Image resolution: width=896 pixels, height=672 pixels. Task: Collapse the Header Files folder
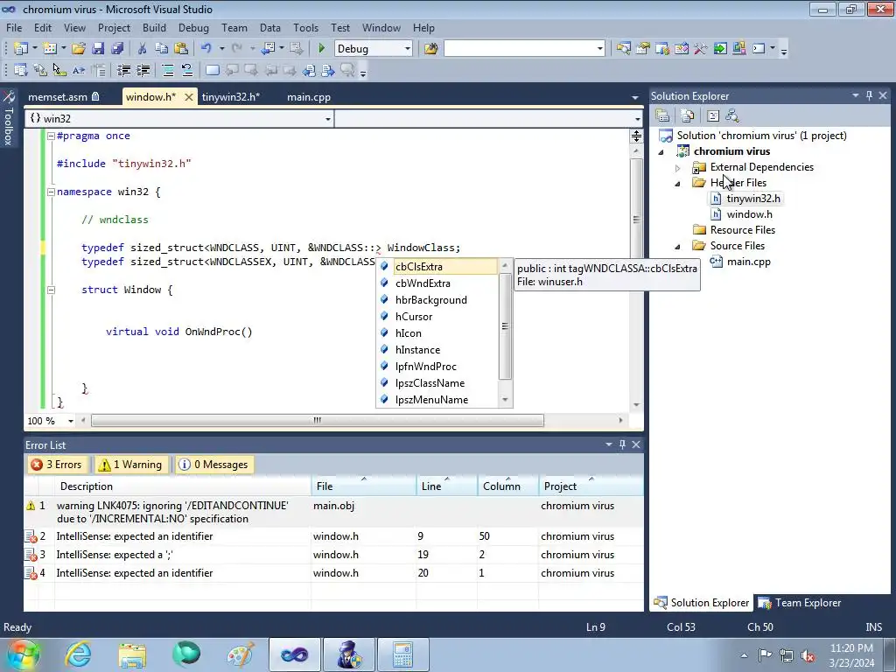point(678,184)
